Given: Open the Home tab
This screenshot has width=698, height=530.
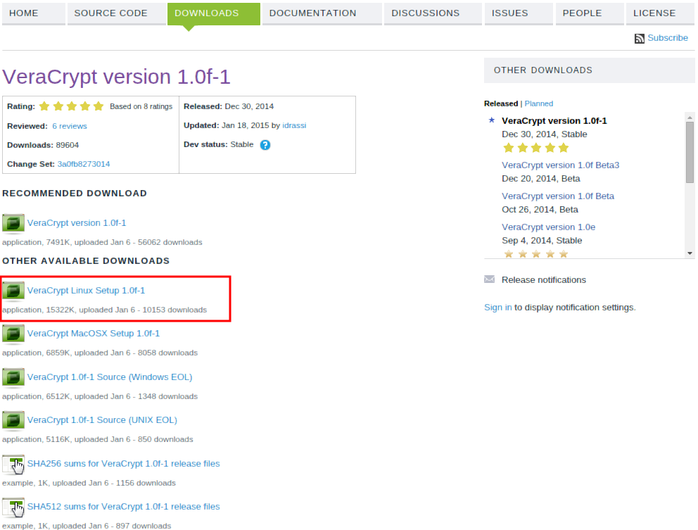Looking at the screenshot, I should coord(34,13).
